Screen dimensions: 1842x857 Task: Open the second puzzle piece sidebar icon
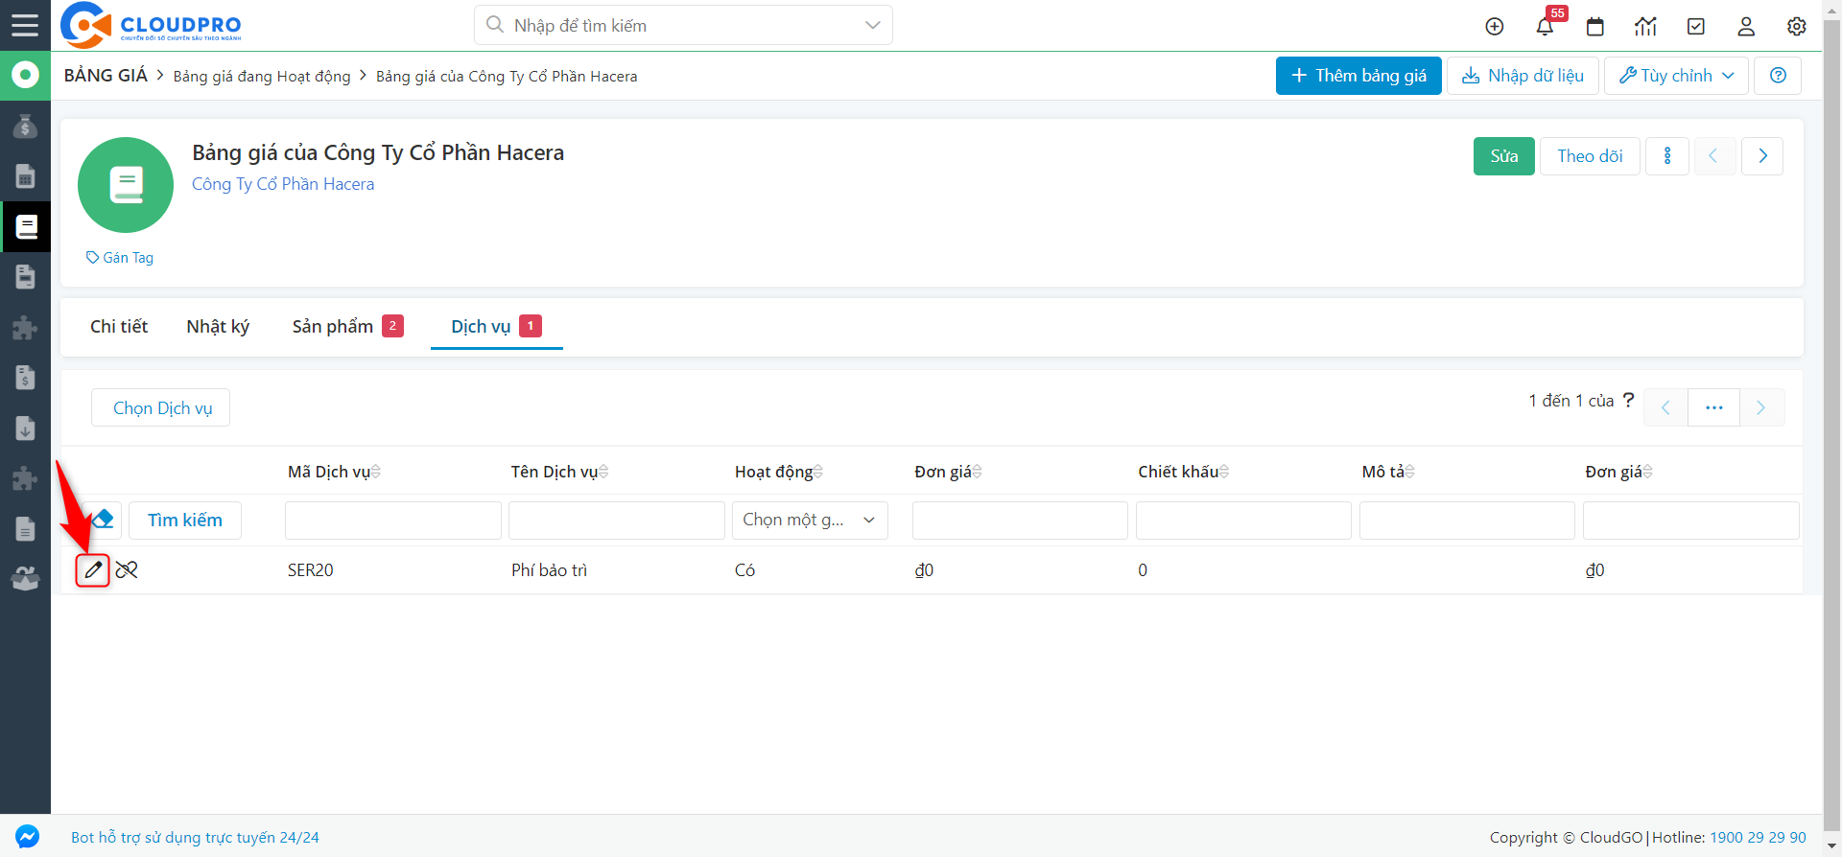coord(25,477)
